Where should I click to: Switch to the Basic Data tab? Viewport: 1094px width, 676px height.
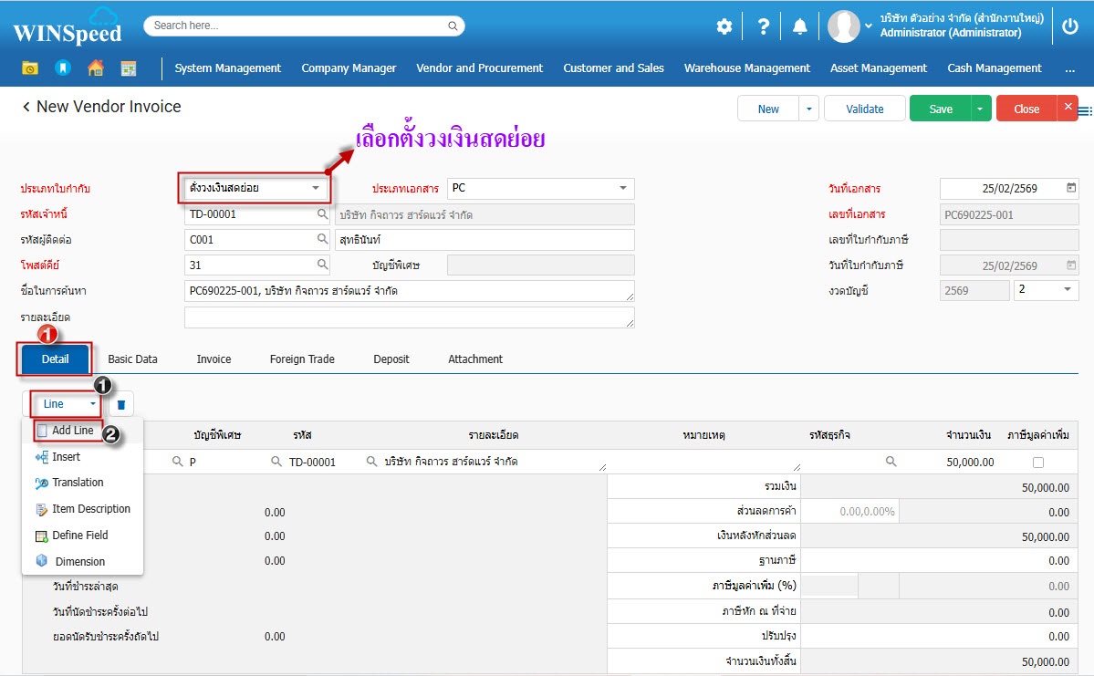[x=132, y=359]
